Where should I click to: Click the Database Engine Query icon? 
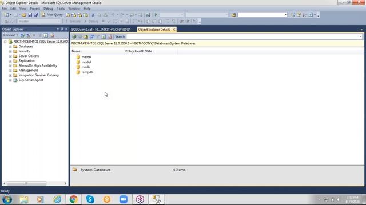(x=67, y=15)
